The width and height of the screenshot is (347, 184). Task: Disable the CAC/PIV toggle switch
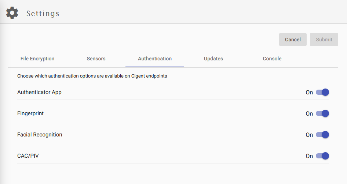tap(322, 156)
